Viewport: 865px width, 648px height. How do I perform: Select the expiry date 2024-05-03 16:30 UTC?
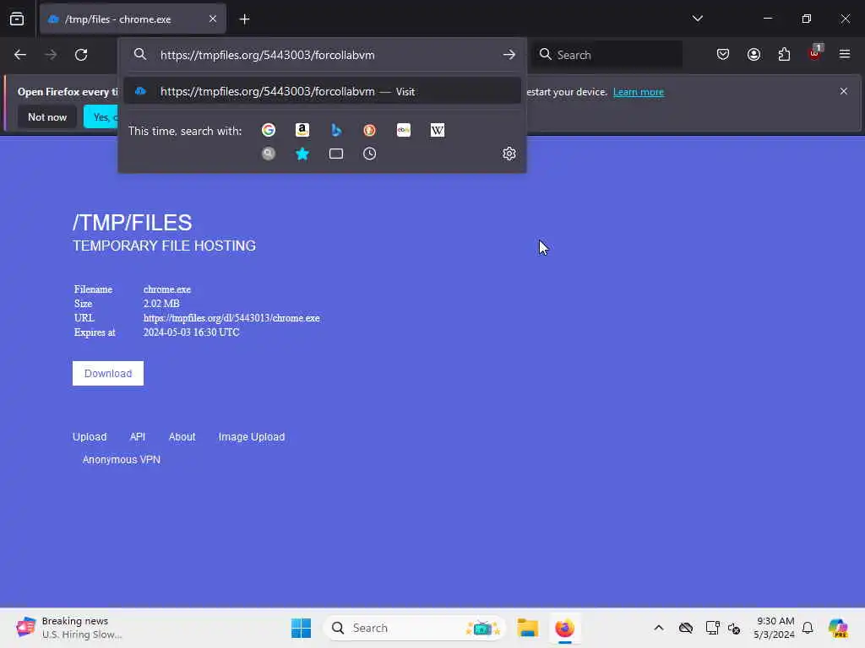(x=192, y=332)
